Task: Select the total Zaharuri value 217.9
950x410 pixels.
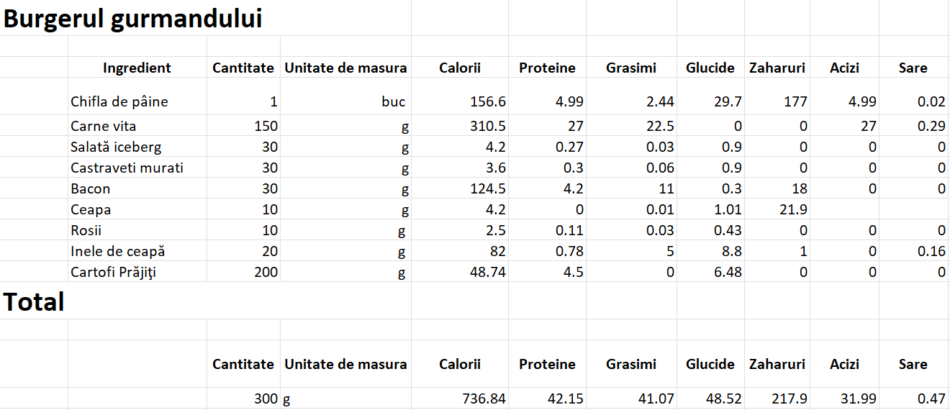Action: 777,398
